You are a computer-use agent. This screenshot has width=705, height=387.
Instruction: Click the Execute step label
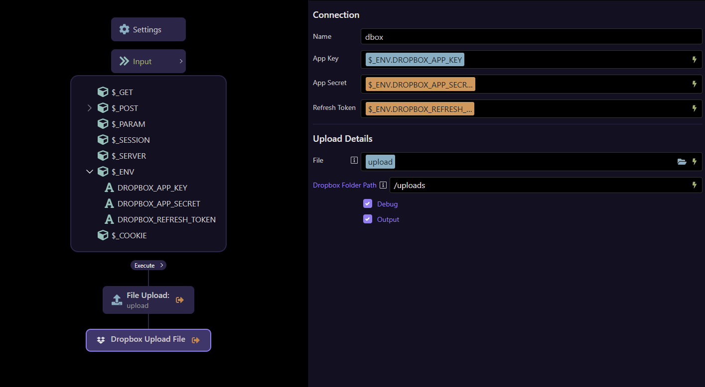[145, 265]
